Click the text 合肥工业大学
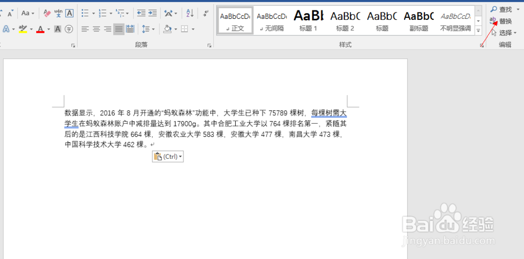Viewport: 524px width, 259px height. click(239, 124)
